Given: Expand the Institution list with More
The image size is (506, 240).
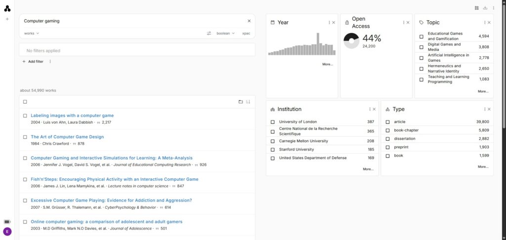Looking at the screenshot, I should (368, 169).
